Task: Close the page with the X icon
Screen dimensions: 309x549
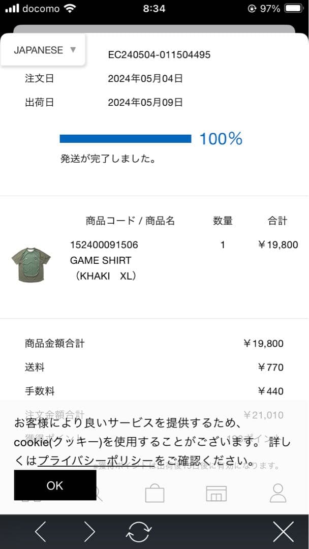Action: pyautogui.click(x=283, y=532)
